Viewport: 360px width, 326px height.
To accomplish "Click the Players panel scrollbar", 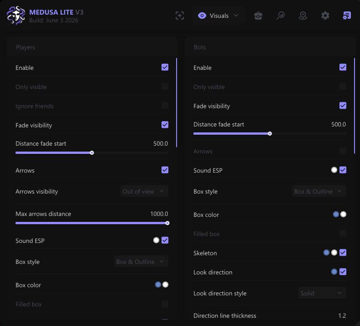I will pyautogui.click(x=177, y=102).
